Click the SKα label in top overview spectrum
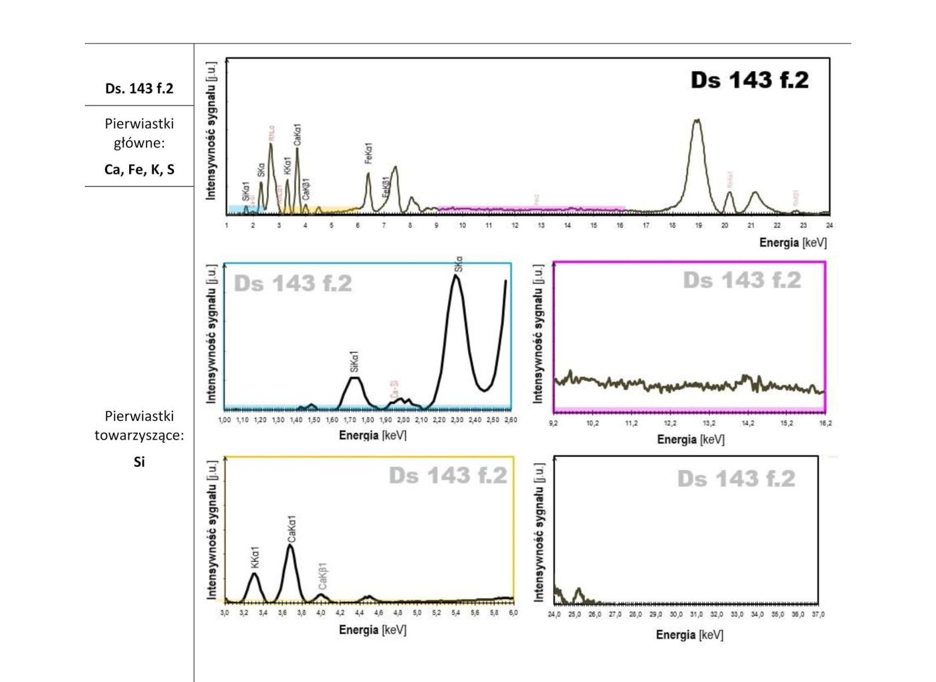 point(261,170)
